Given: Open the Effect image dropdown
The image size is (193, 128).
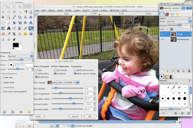Looking at the screenshot, I should coord(65,82).
